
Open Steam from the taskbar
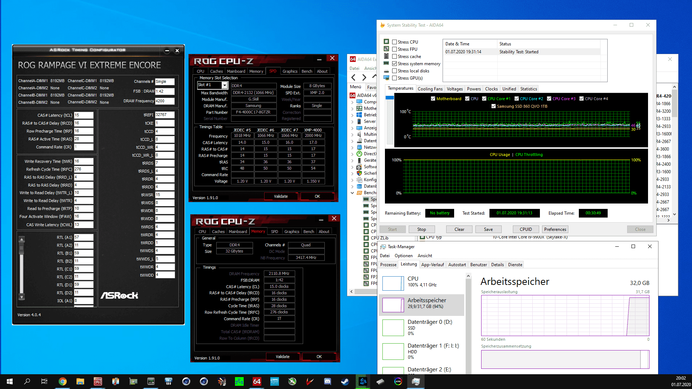(345, 381)
